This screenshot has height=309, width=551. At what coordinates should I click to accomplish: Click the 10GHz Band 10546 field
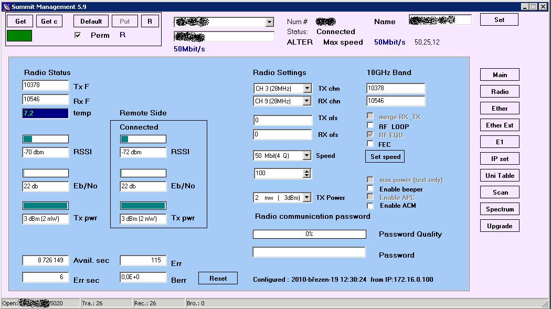[395, 101]
